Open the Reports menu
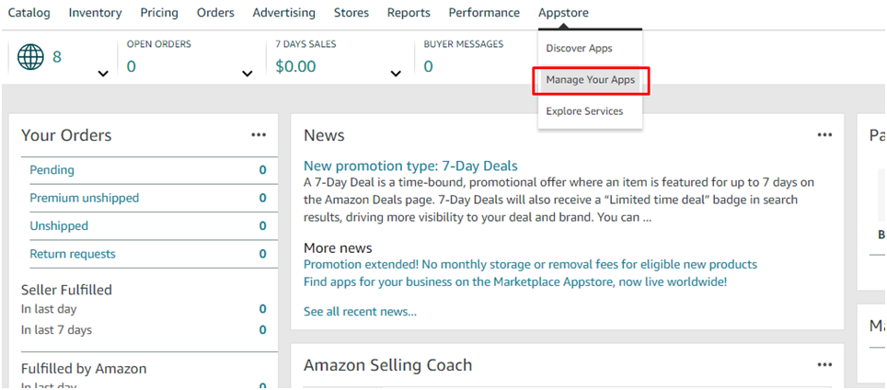The image size is (887, 390). coord(409,13)
